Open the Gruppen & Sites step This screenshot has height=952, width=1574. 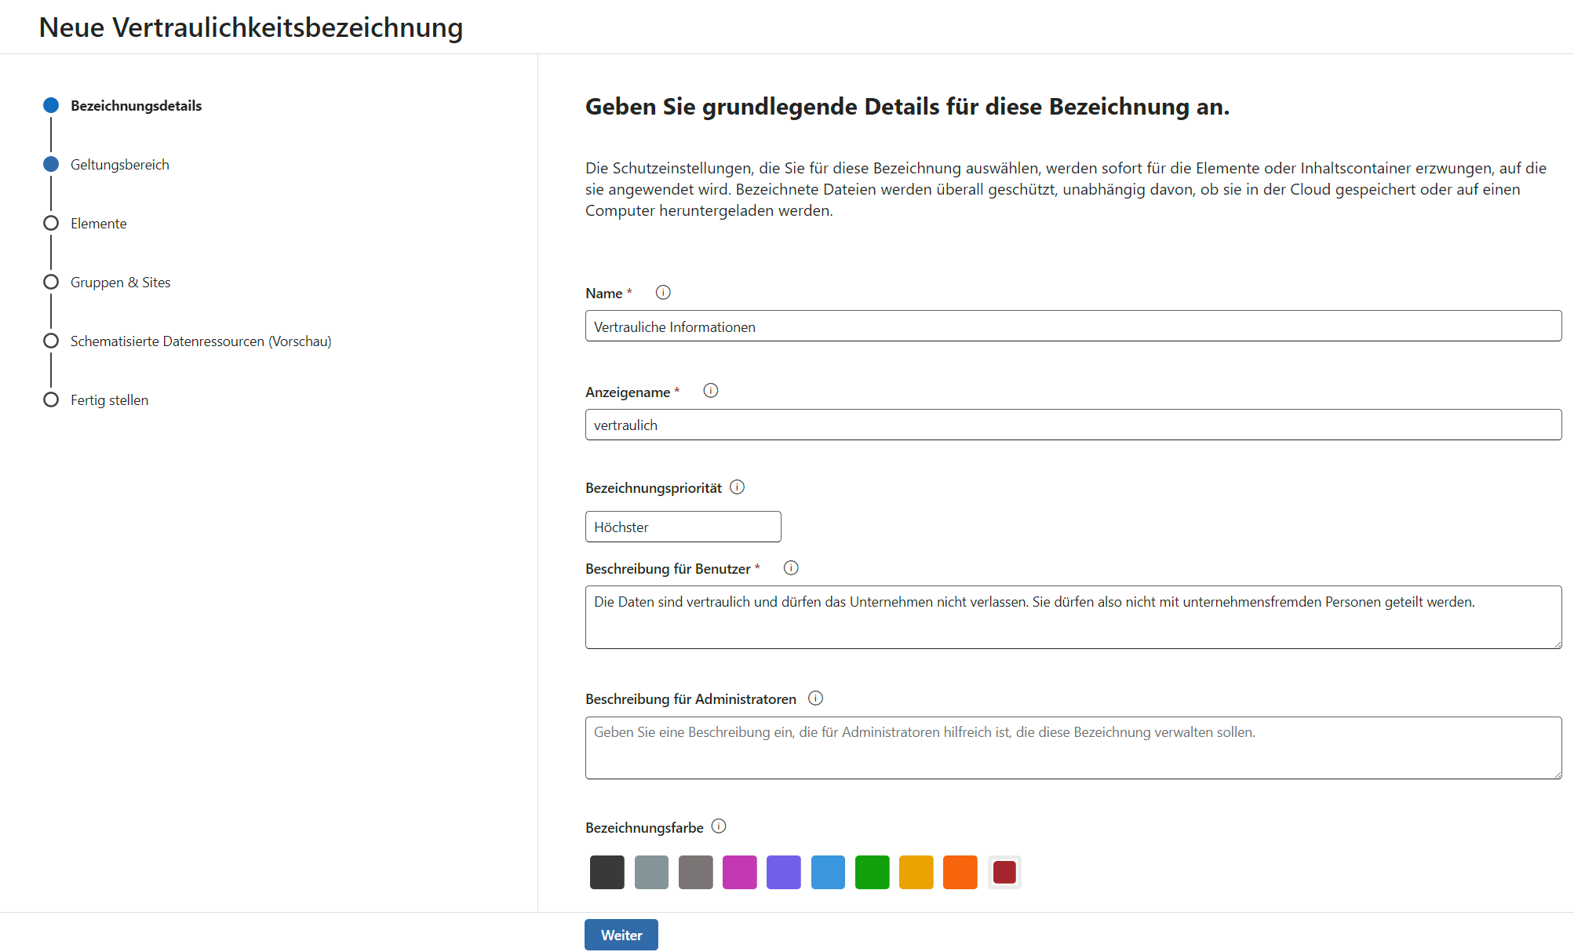tap(120, 283)
